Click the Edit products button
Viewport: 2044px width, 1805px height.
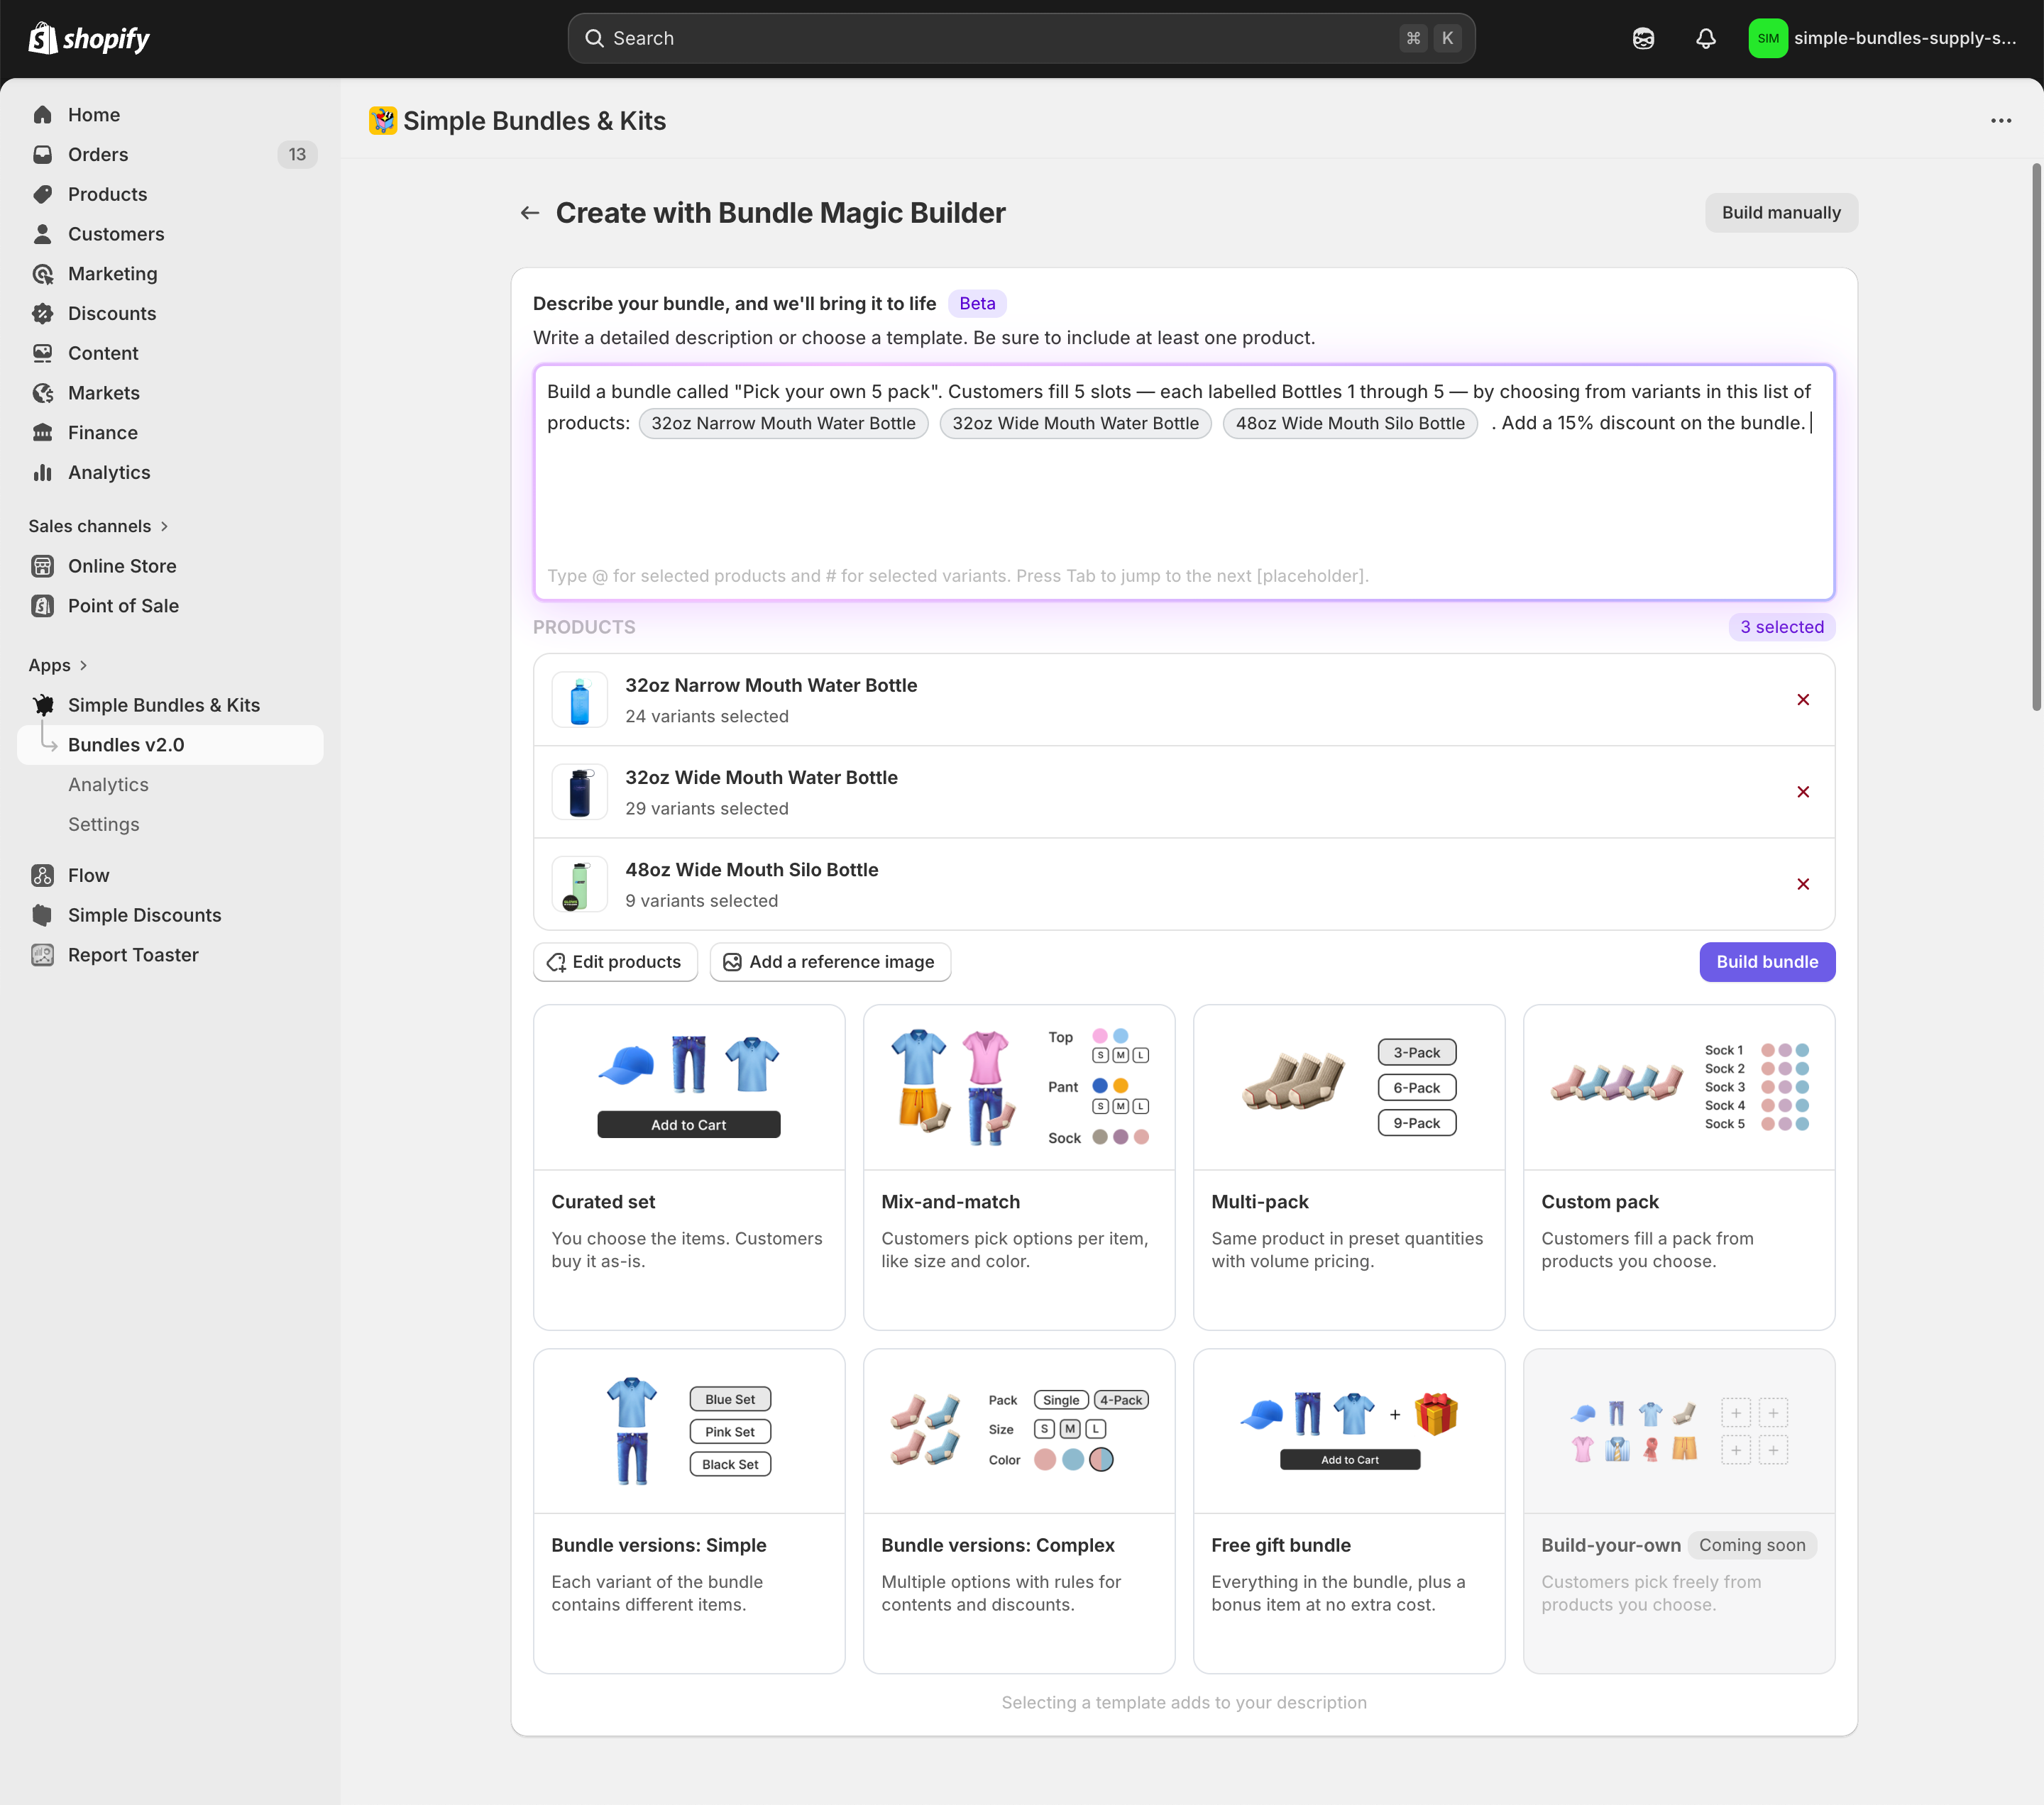point(615,961)
